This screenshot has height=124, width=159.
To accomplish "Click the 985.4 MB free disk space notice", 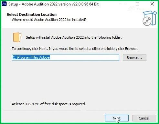I will [x=49, y=104].
